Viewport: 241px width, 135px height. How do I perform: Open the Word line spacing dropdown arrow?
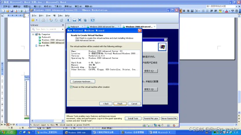[199, 11]
